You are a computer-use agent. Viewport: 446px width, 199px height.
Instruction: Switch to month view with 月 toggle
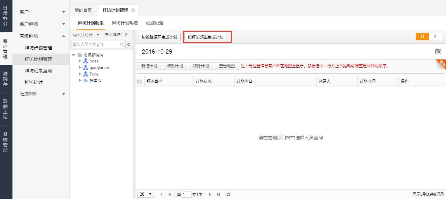[422, 37]
